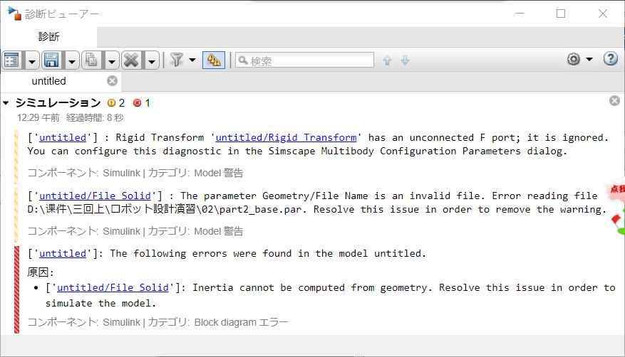Viewport: 625px width, 357px height.
Task: Open the report view dropdown arrow
Action: point(32,61)
